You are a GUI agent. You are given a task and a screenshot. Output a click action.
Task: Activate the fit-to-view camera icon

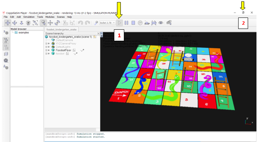[35, 23]
